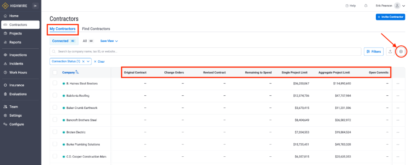Open more options for B. Haines Steel Erectors

coord(398,84)
